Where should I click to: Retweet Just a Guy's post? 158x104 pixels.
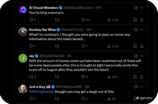click(57, 99)
